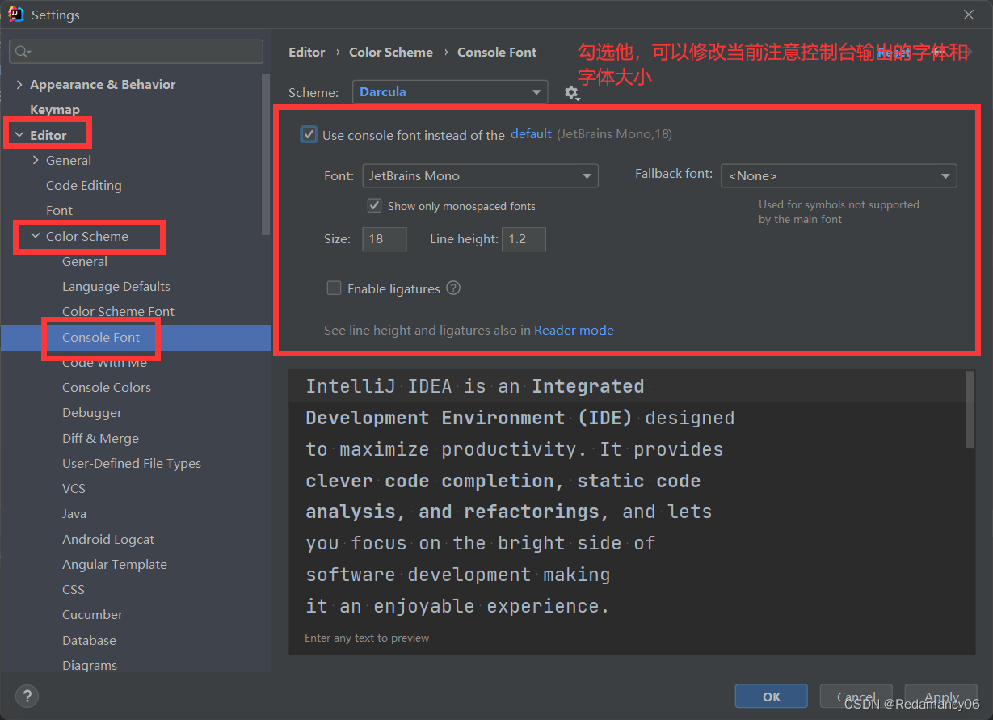This screenshot has width=993, height=720.
Task: Click the IntelliJ IDEA logo in title bar
Action: [x=16, y=15]
